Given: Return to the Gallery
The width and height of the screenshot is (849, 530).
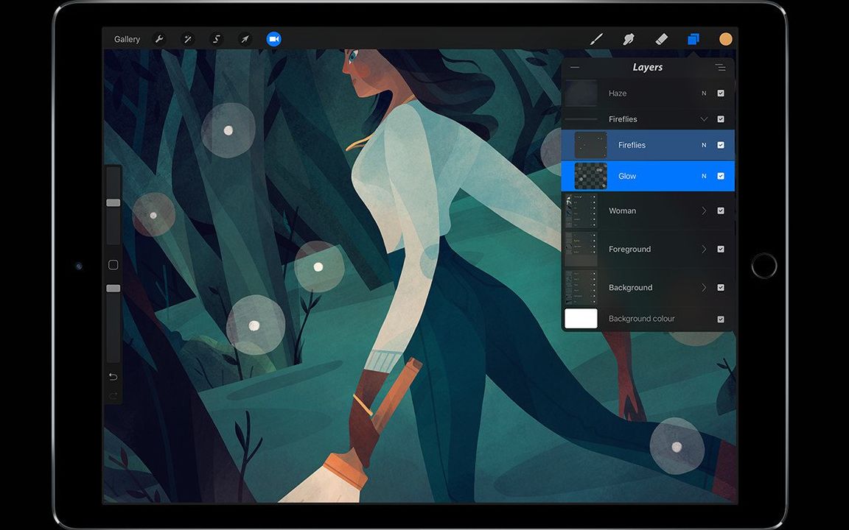Looking at the screenshot, I should click(127, 38).
